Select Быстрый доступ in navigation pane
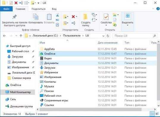This screenshot has height=117, width=160. (18, 46)
